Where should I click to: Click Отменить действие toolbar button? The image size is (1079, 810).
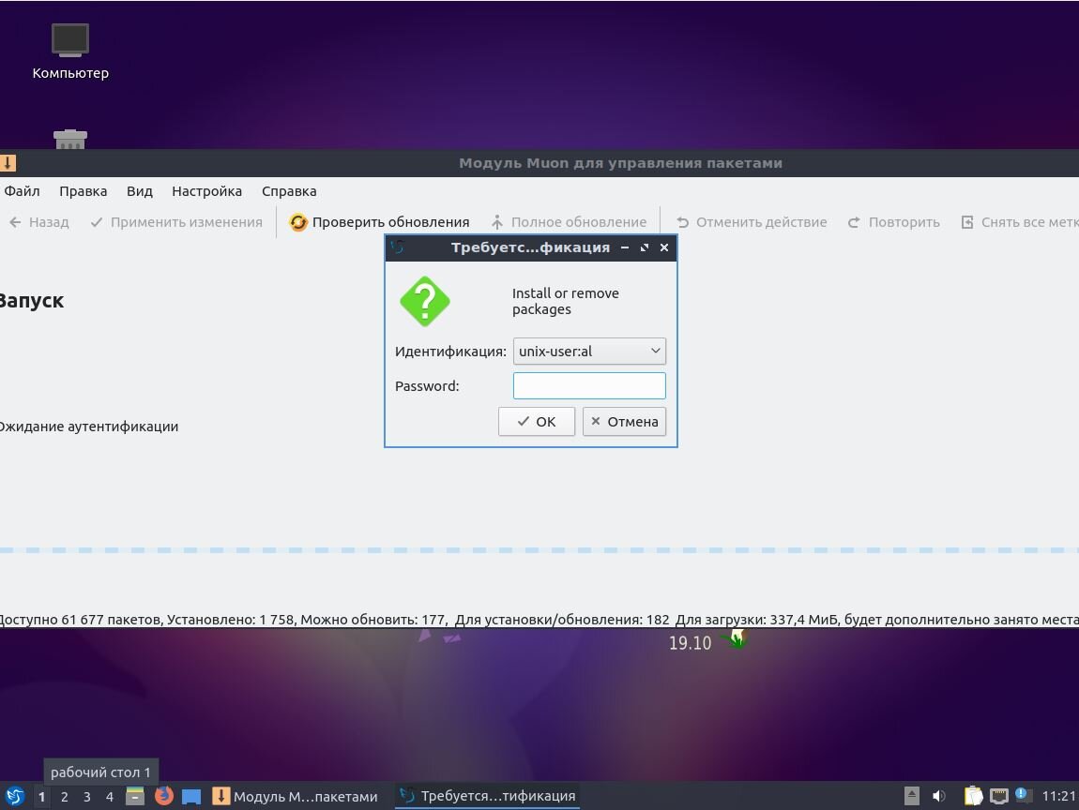click(x=752, y=222)
